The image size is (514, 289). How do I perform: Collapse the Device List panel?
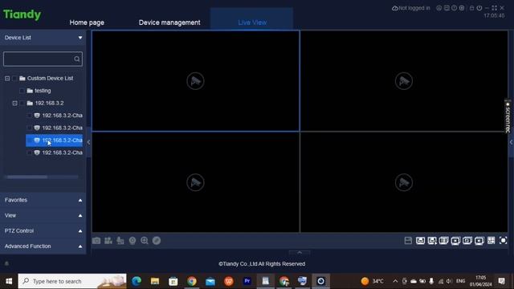click(x=80, y=38)
